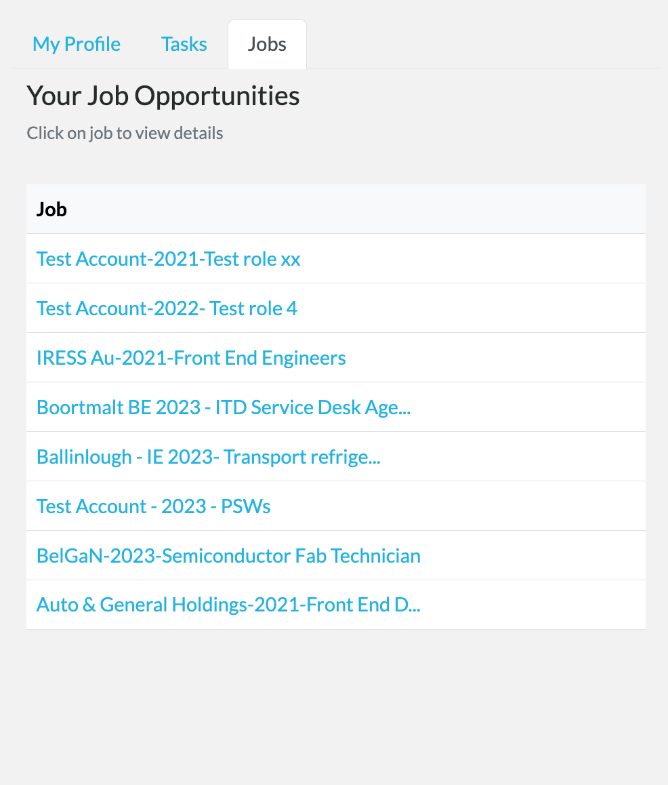Open Auto & General Holdings Front End job
This screenshot has height=785, width=668.
228,604
